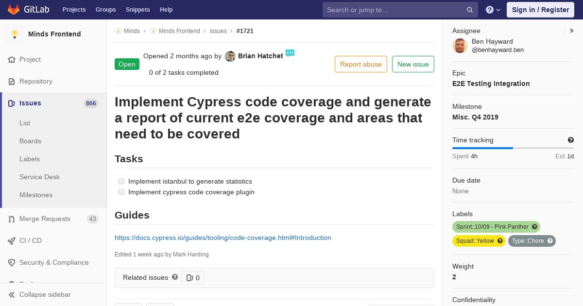Click the Search or jump to field

[400, 10]
